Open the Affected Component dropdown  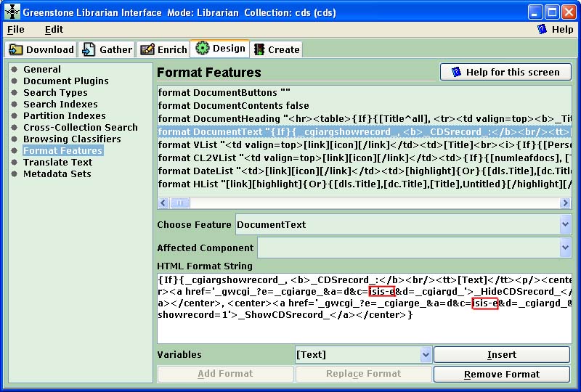pyautogui.click(x=565, y=248)
